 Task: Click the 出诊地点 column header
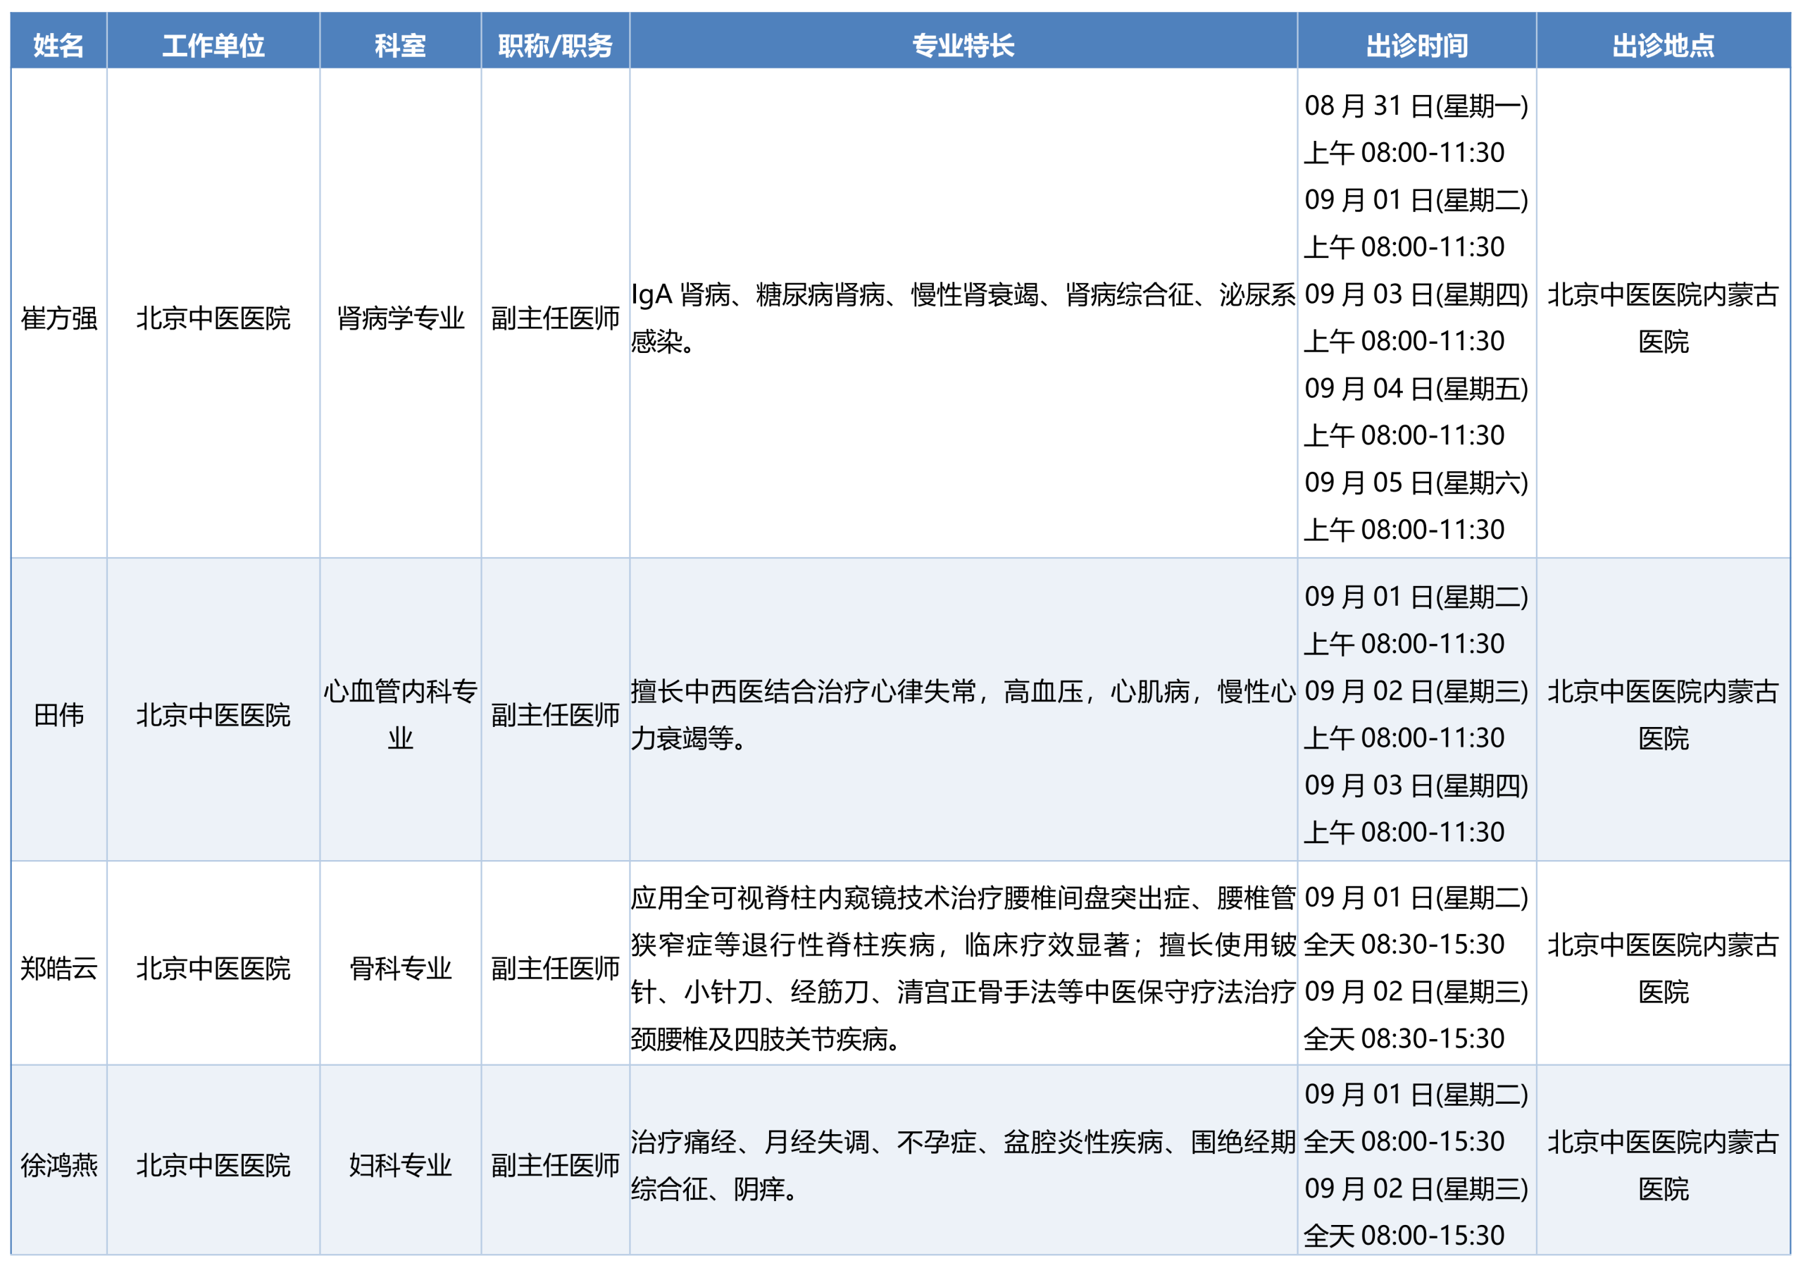coord(1664,46)
